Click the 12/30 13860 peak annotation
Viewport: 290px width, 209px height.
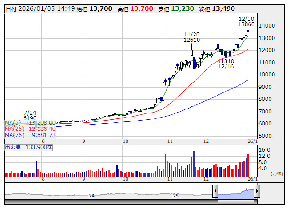point(246,21)
